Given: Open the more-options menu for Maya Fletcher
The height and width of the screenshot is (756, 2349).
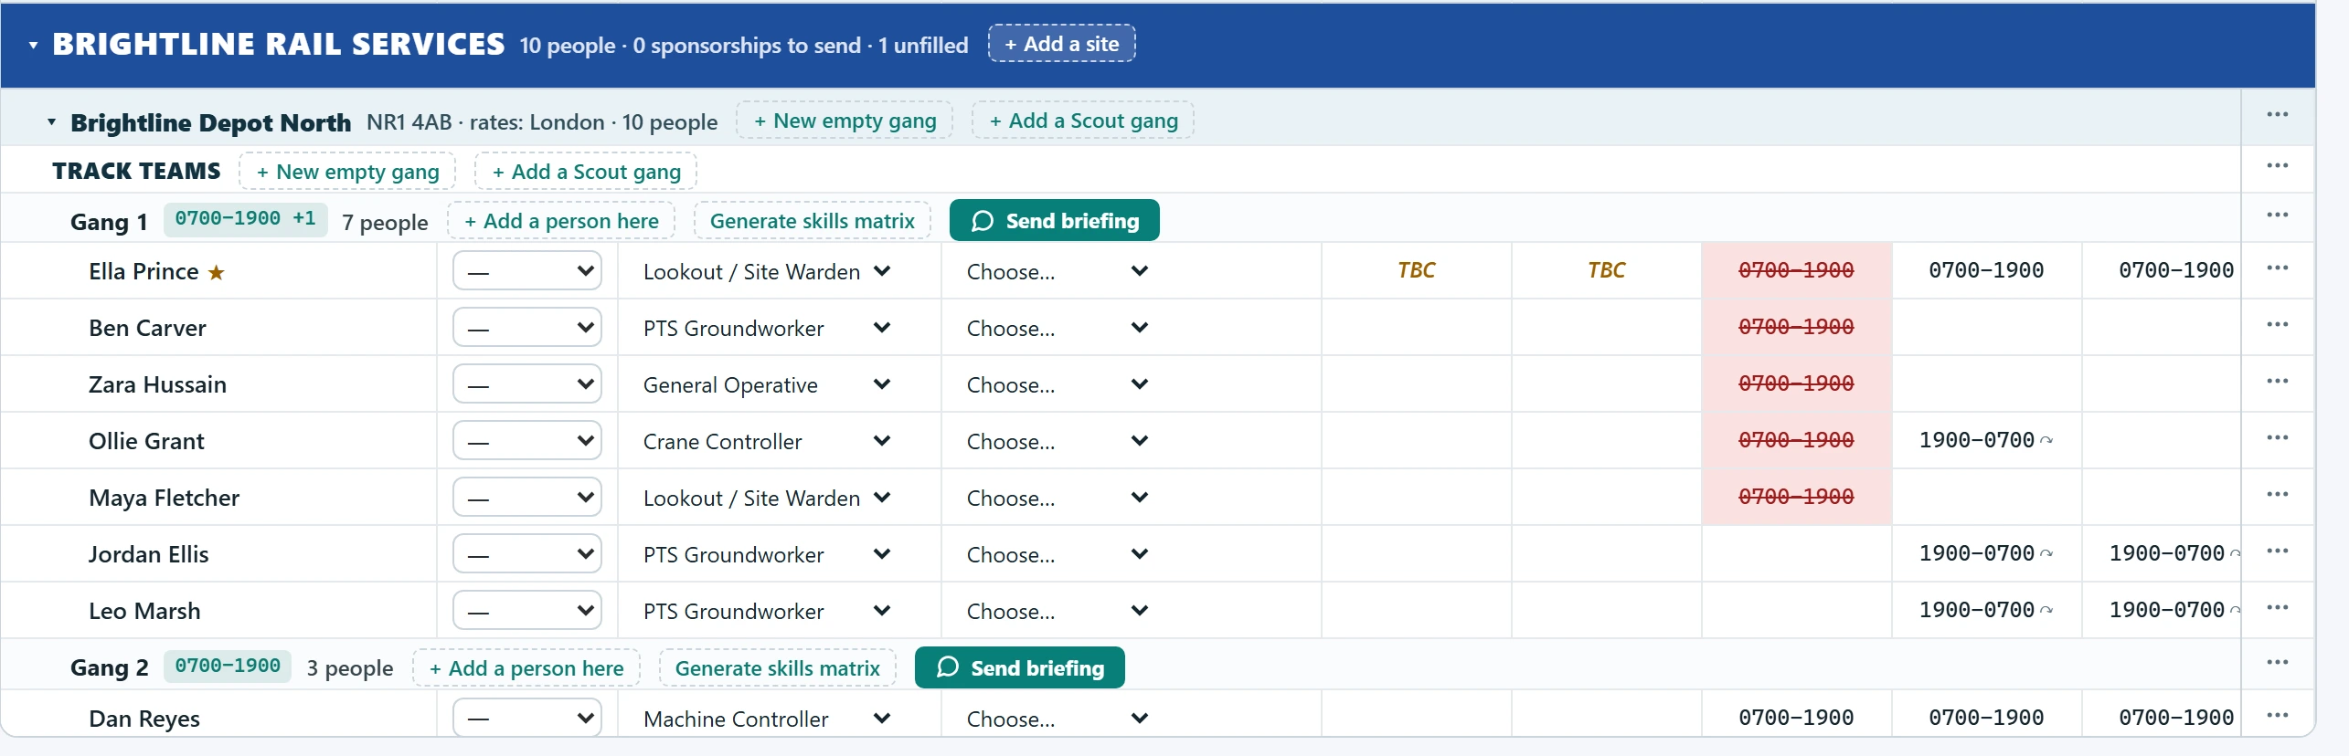Looking at the screenshot, I should point(2277,495).
